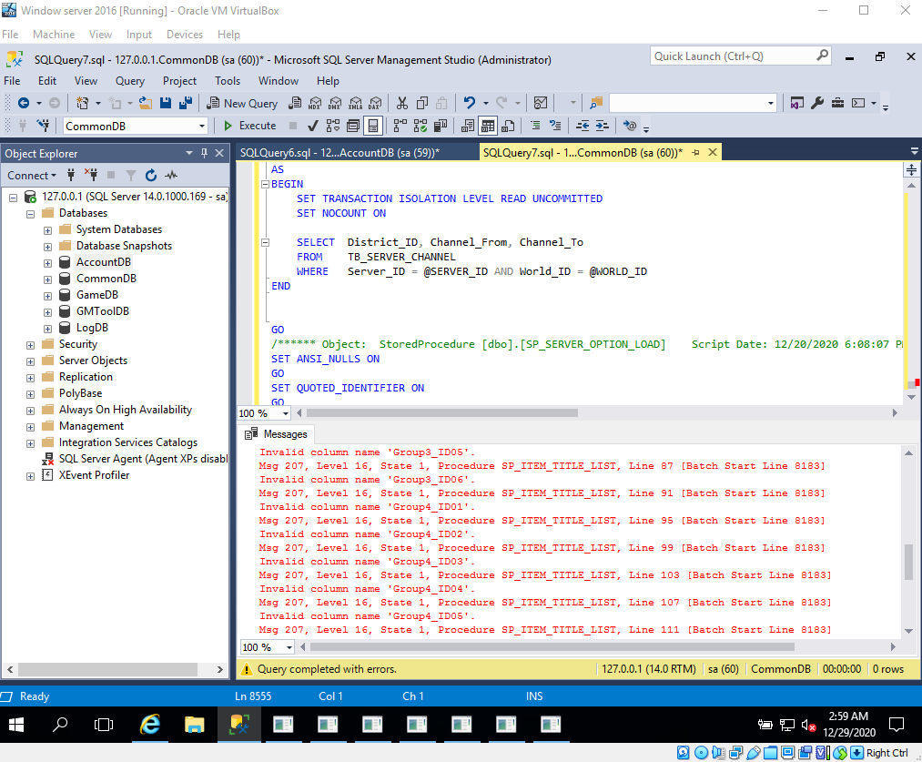The height and width of the screenshot is (762, 922).
Task: Uncomment the selected lines
Action: coord(555,126)
